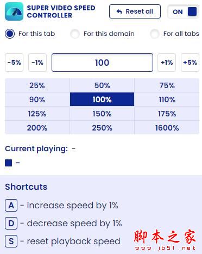
Task: Set playback speed to 25% preset
Action: (x=37, y=85)
